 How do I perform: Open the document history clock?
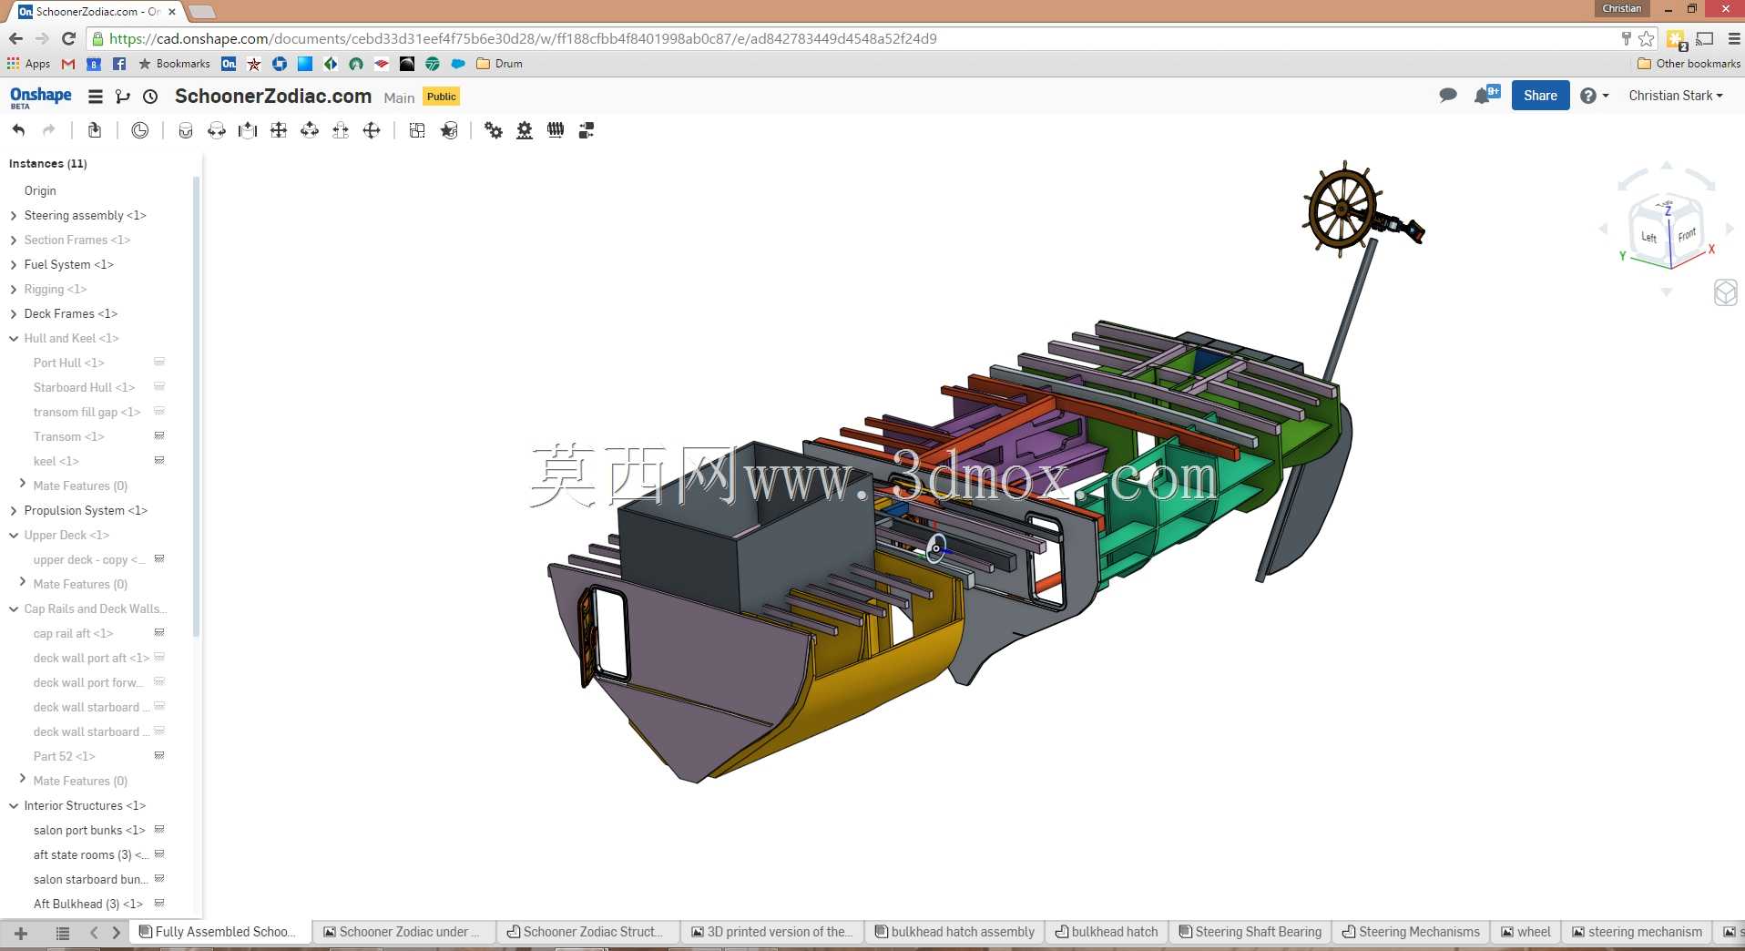(151, 97)
